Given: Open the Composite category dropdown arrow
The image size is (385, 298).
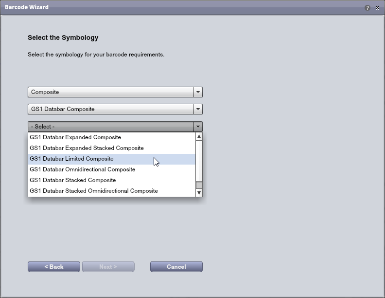Looking at the screenshot, I should [x=197, y=92].
